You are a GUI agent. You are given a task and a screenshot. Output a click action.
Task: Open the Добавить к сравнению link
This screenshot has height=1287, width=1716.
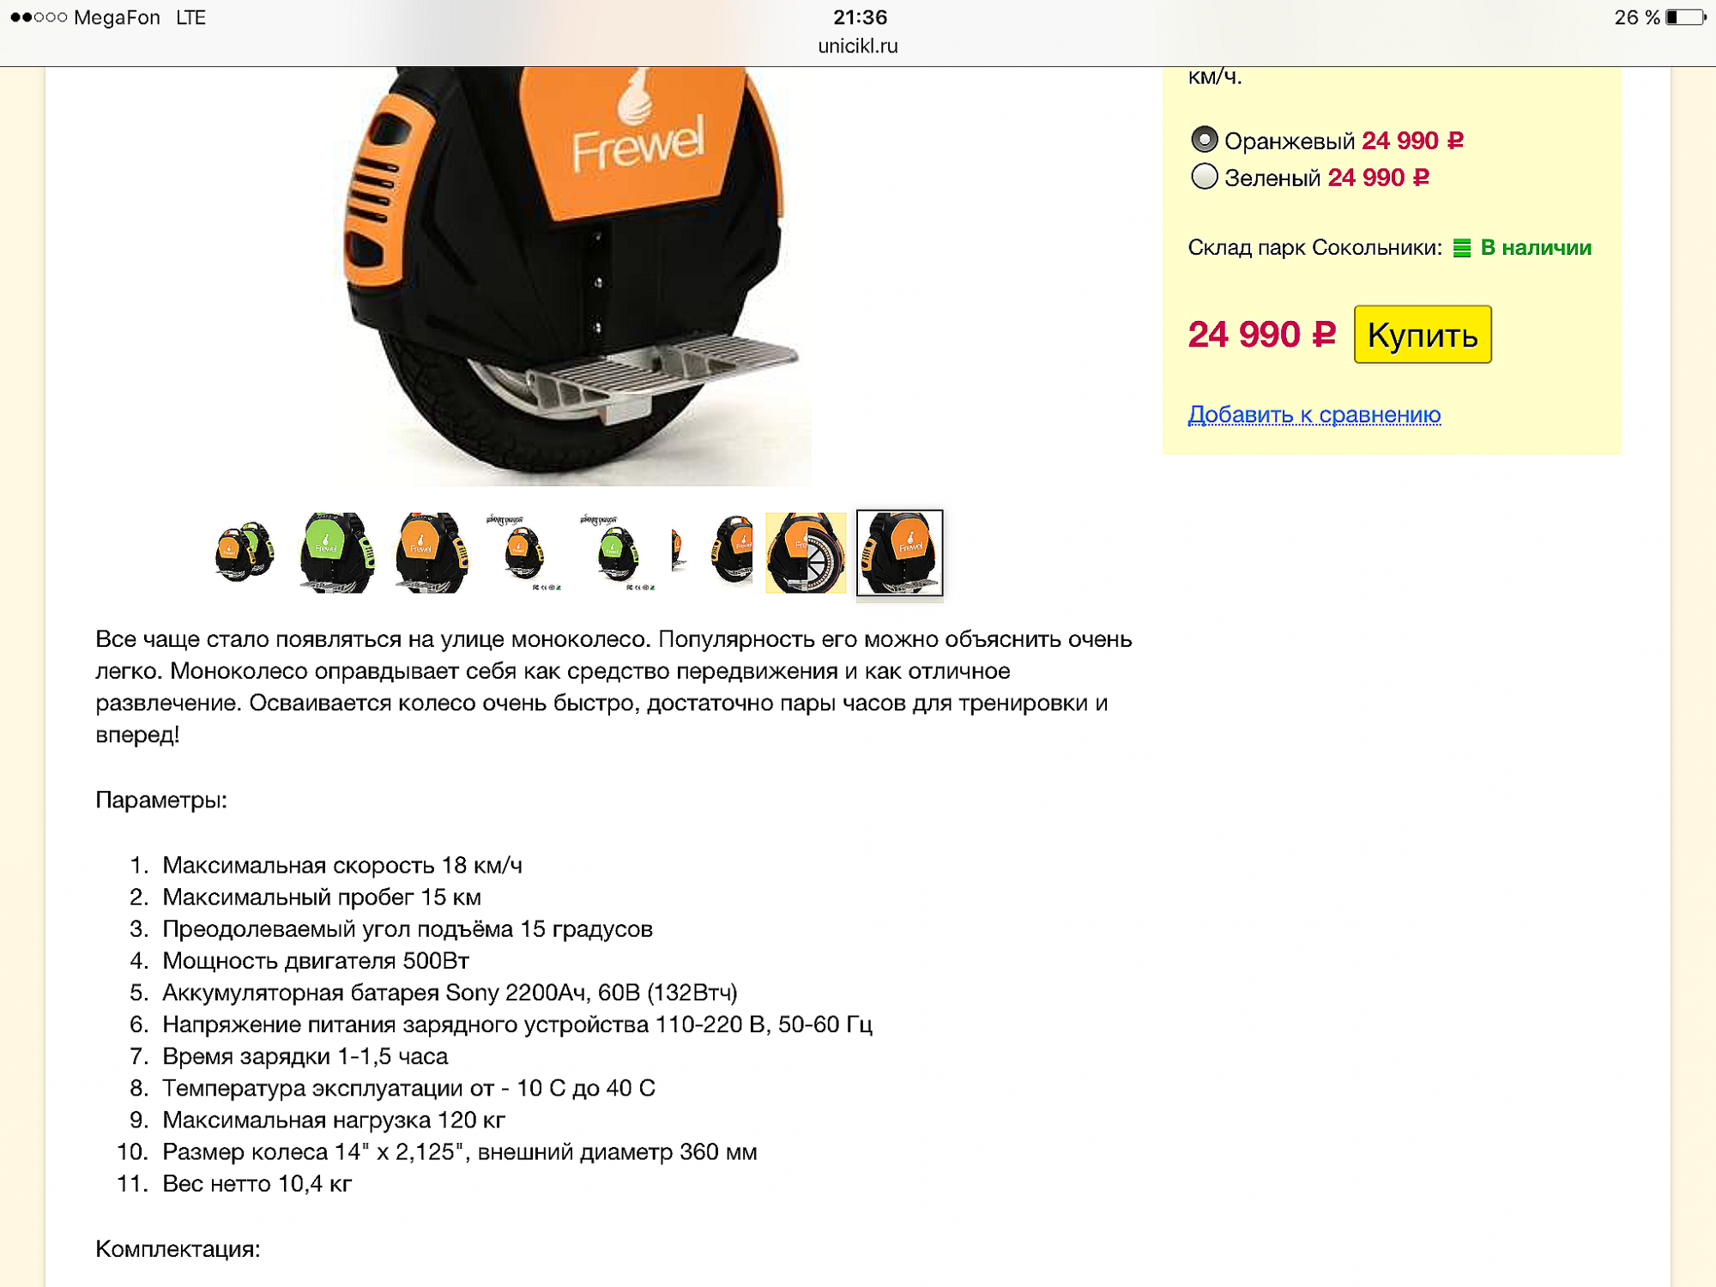(1314, 414)
